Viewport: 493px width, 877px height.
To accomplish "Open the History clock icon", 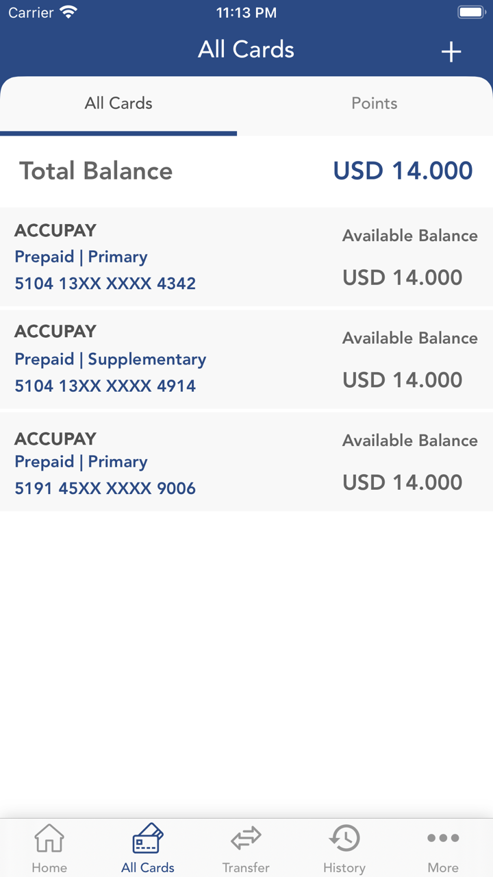I will (x=344, y=838).
